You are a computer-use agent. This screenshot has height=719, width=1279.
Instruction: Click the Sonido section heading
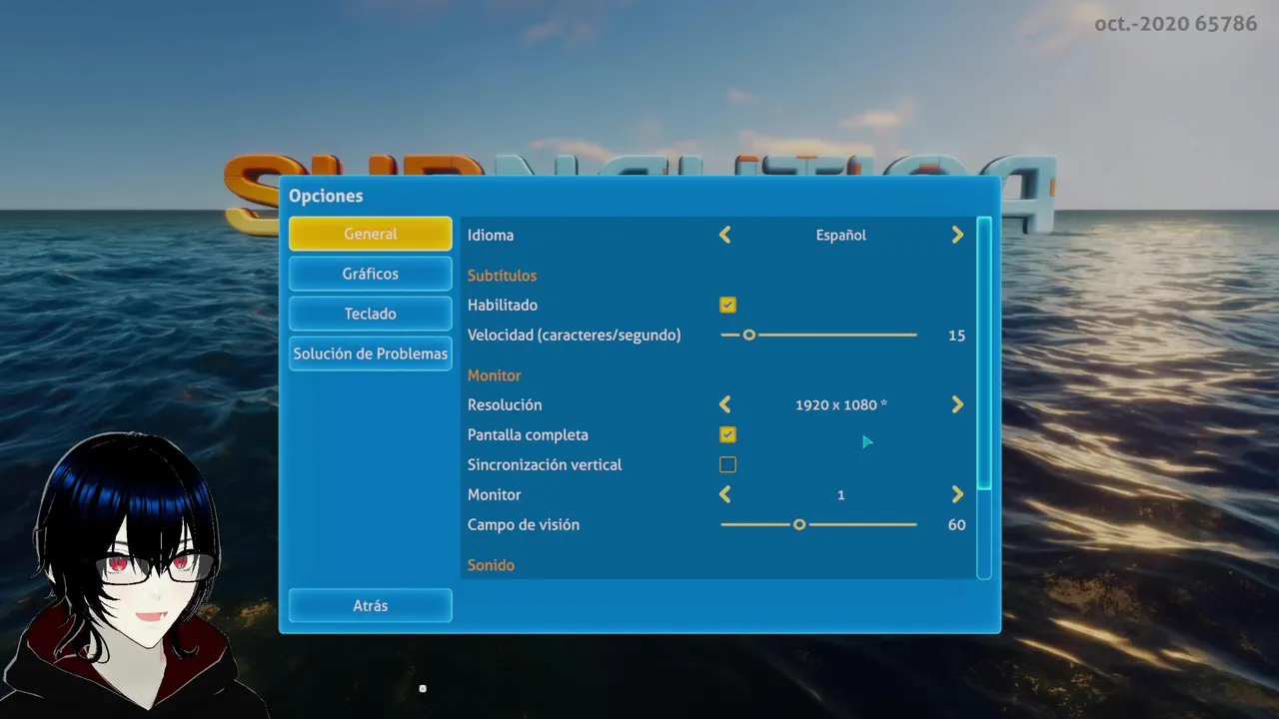coord(491,564)
